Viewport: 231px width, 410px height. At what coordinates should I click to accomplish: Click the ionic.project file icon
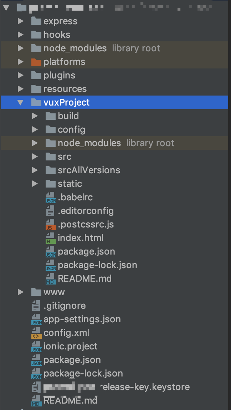(x=36, y=347)
